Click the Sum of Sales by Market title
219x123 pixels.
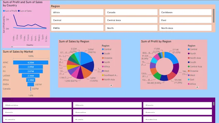click(18, 52)
